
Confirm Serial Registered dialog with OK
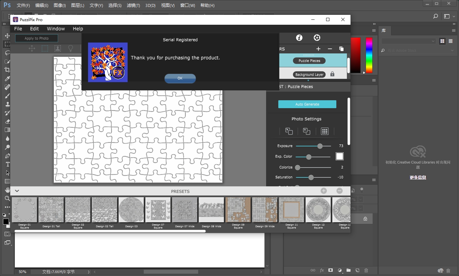pyautogui.click(x=180, y=78)
